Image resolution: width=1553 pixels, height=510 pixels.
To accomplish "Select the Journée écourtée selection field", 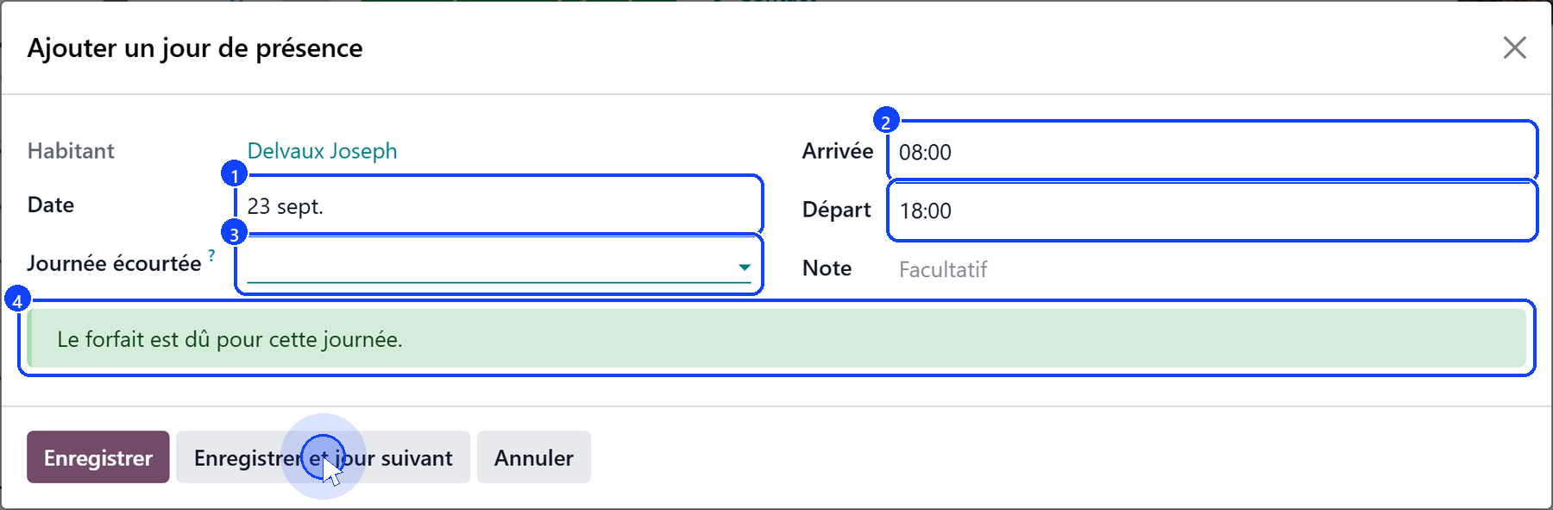I will (499, 266).
